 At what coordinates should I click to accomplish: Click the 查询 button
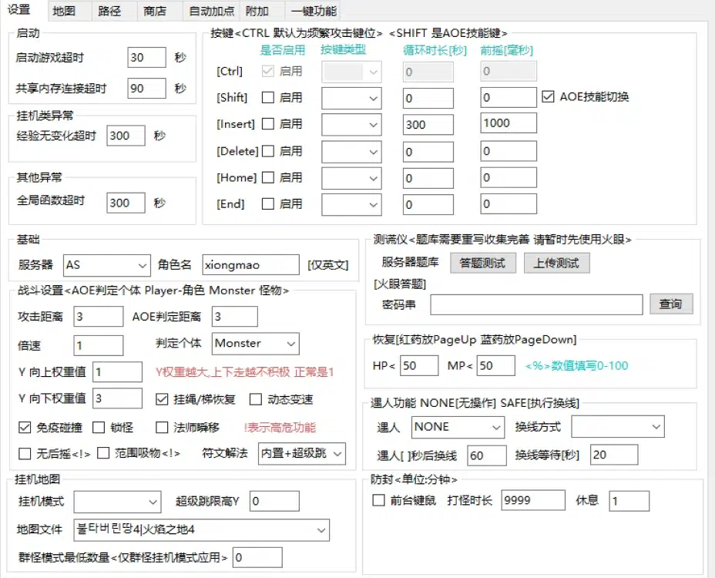[670, 304]
